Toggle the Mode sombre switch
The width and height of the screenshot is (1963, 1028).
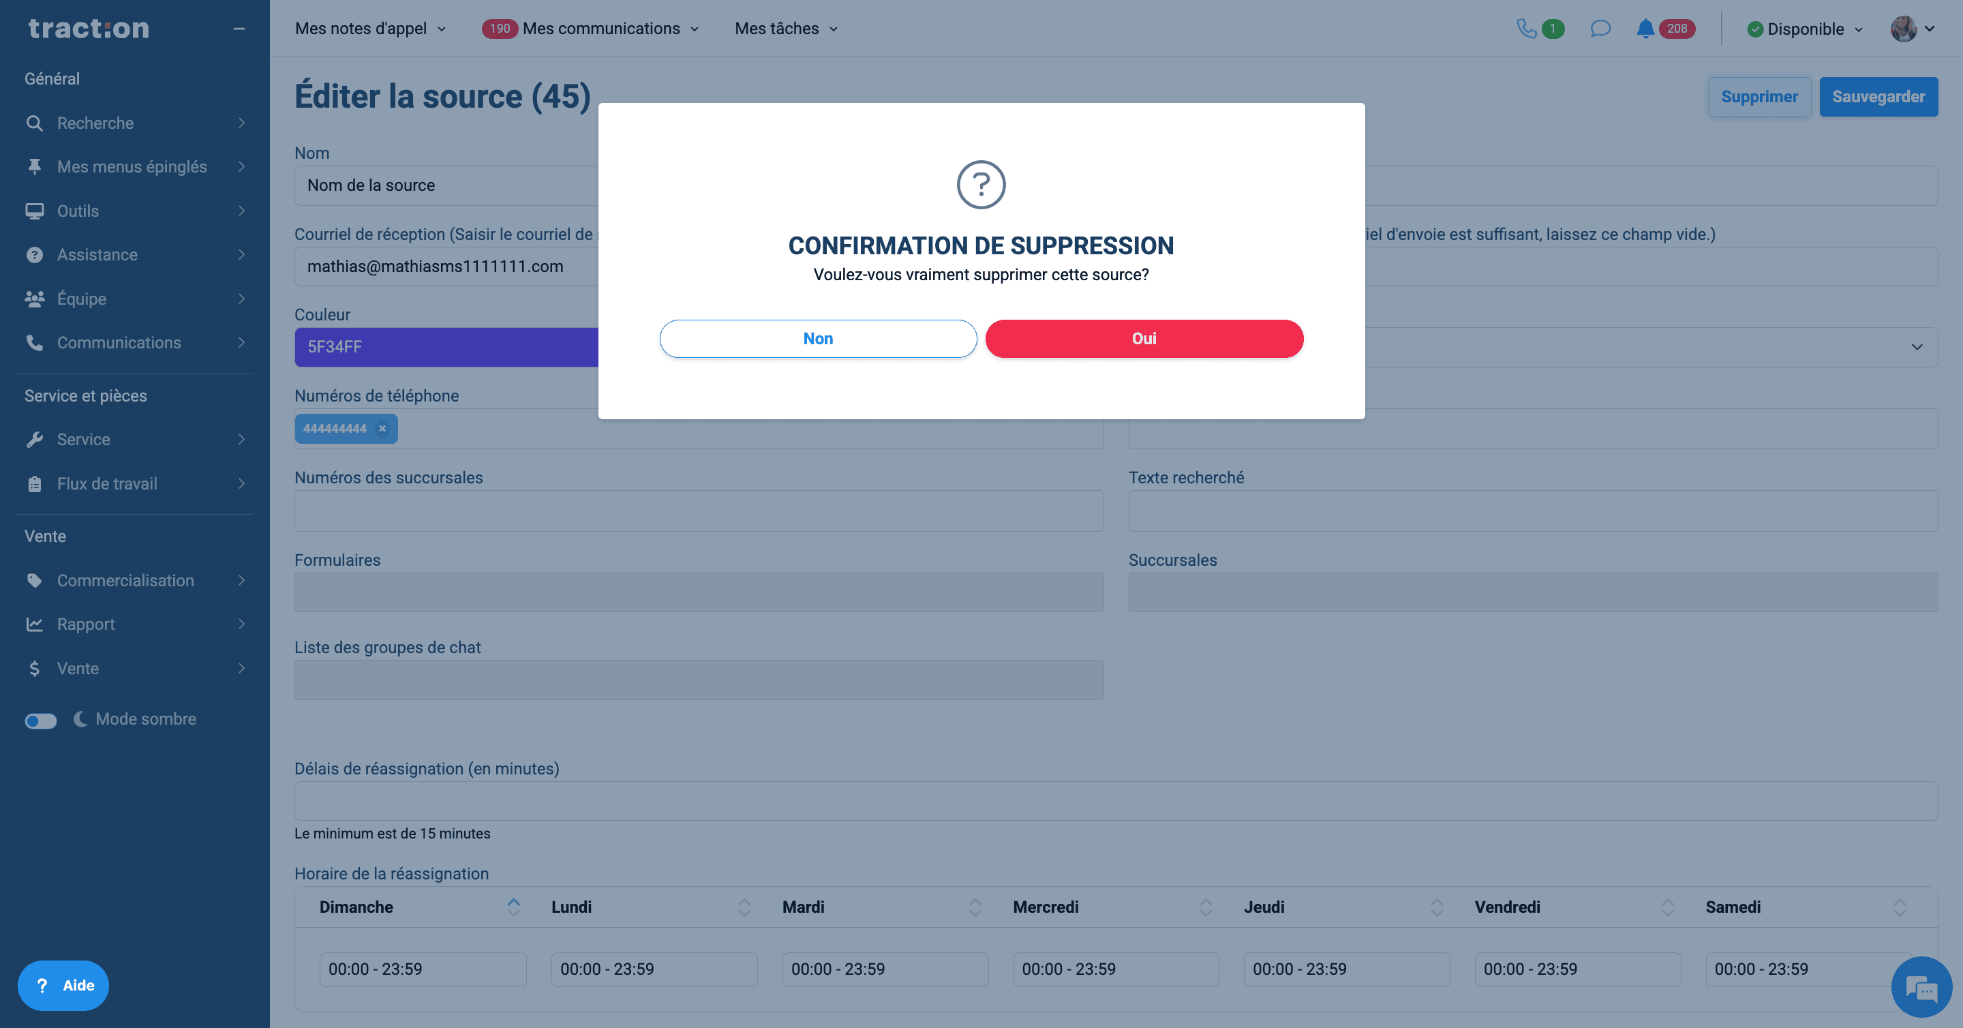40,720
